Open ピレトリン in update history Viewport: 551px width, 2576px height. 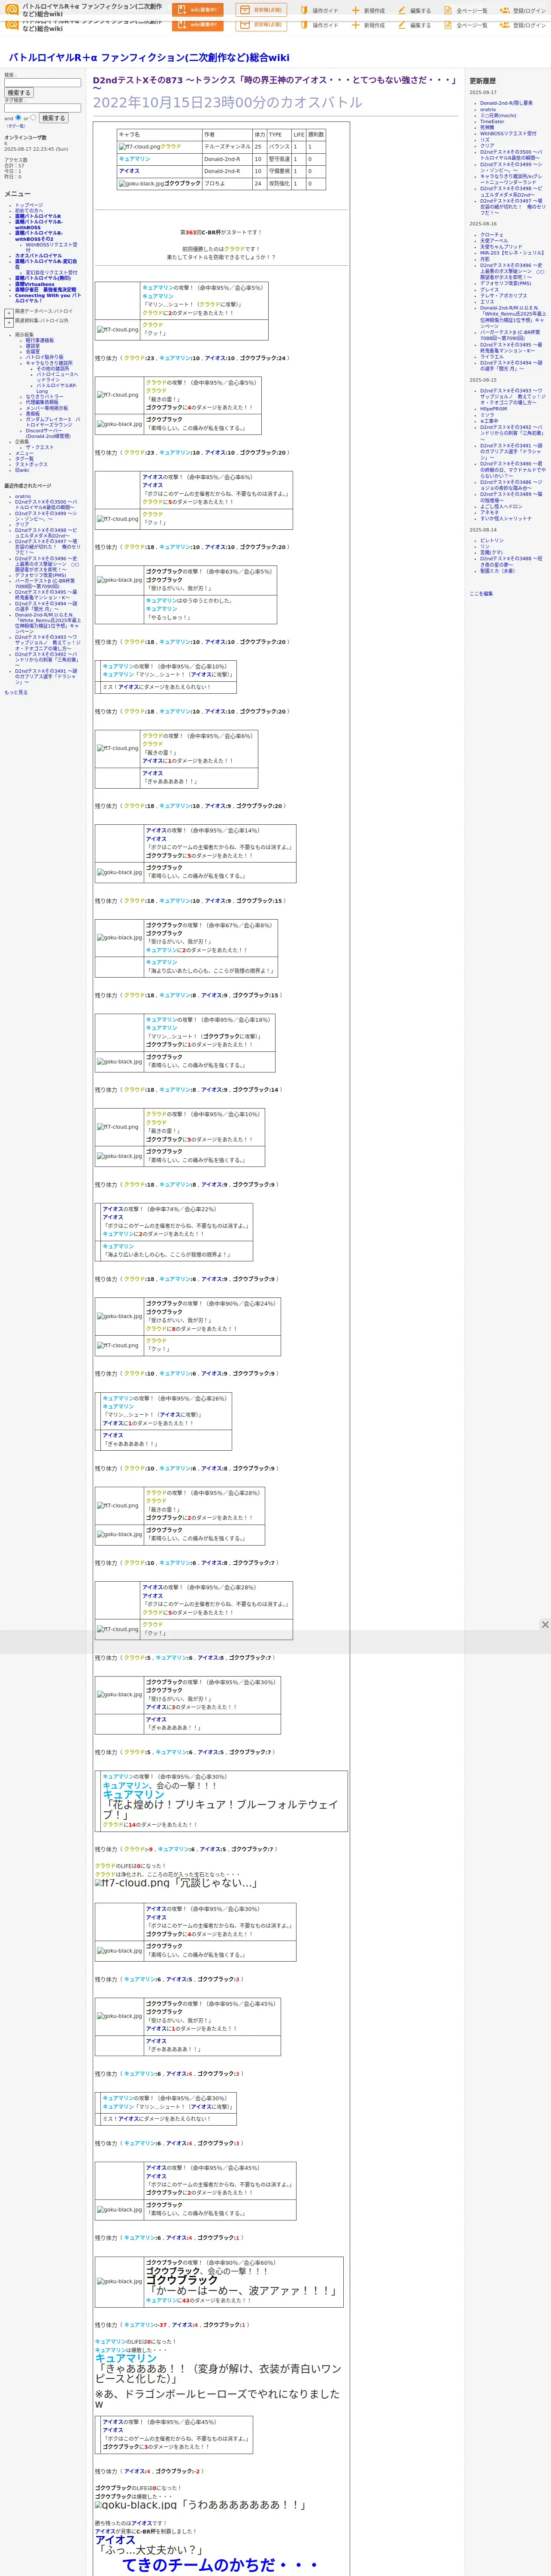pos(492,541)
